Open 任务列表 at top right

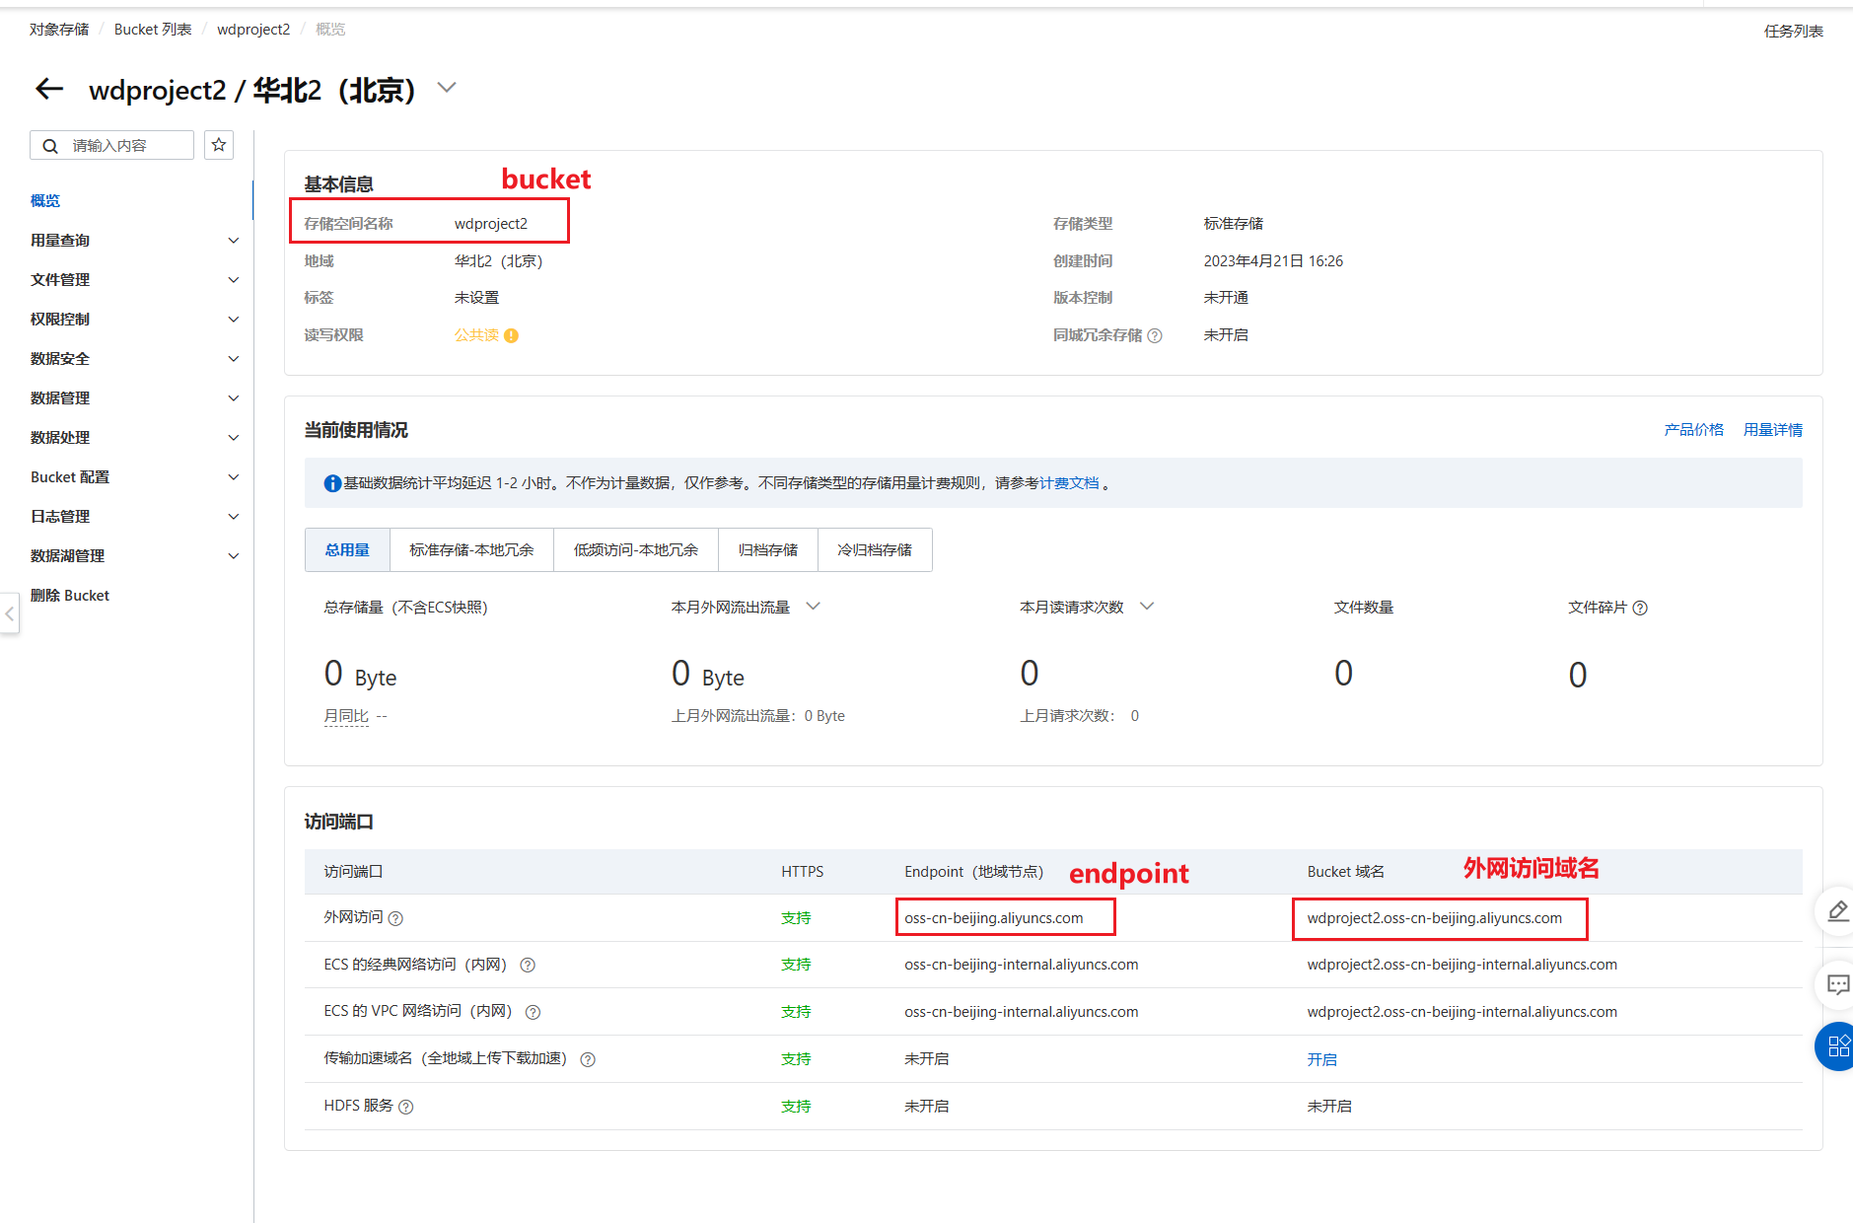(x=1794, y=32)
